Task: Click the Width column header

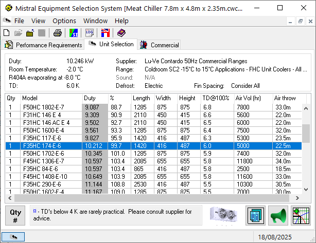Action: 166,98
